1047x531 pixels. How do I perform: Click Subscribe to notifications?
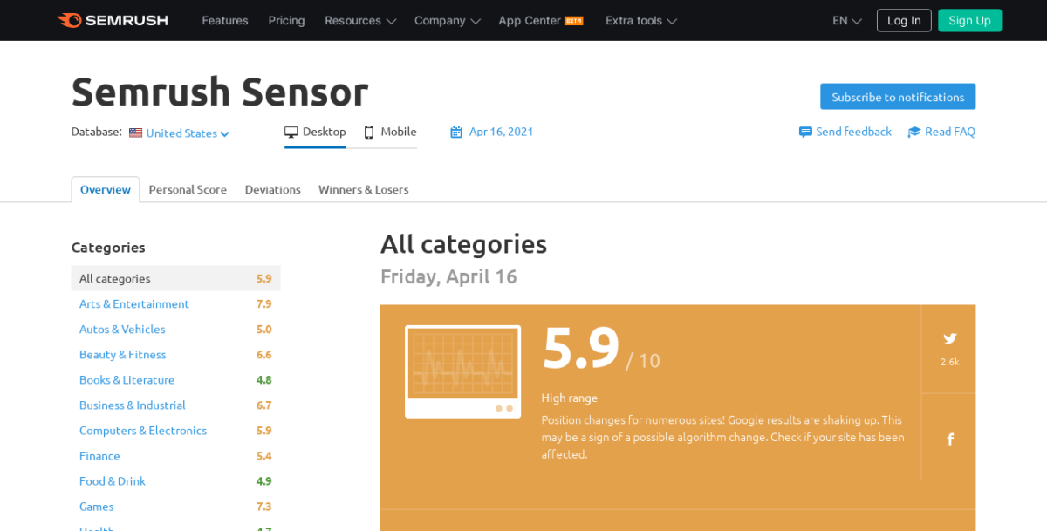(x=897, y=96)
